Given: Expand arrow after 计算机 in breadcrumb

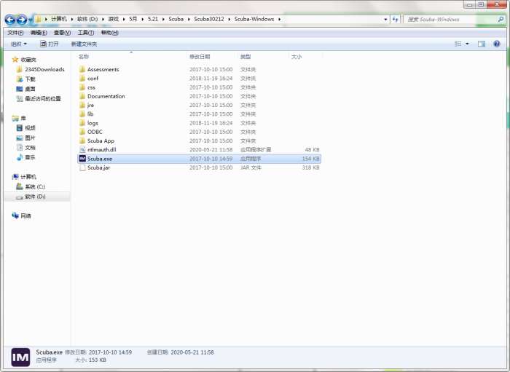Looking at the screenshot, I should [x=72, y=19].
